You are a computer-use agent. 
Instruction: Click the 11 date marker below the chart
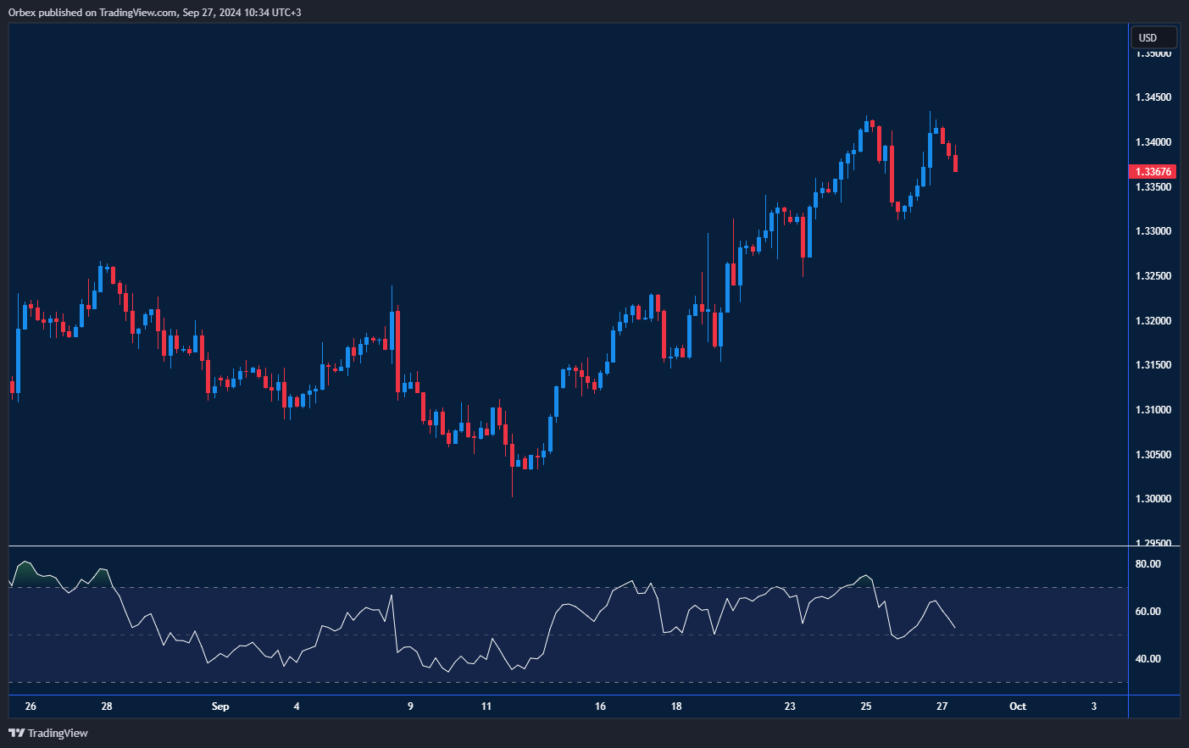[487, 706]
